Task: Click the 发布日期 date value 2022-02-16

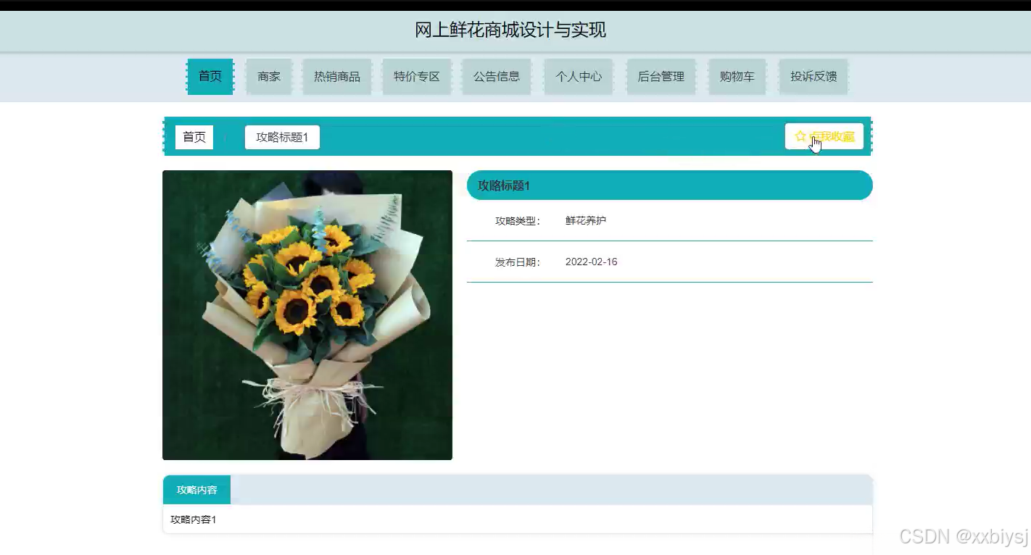Action: (x=591, y=262)
